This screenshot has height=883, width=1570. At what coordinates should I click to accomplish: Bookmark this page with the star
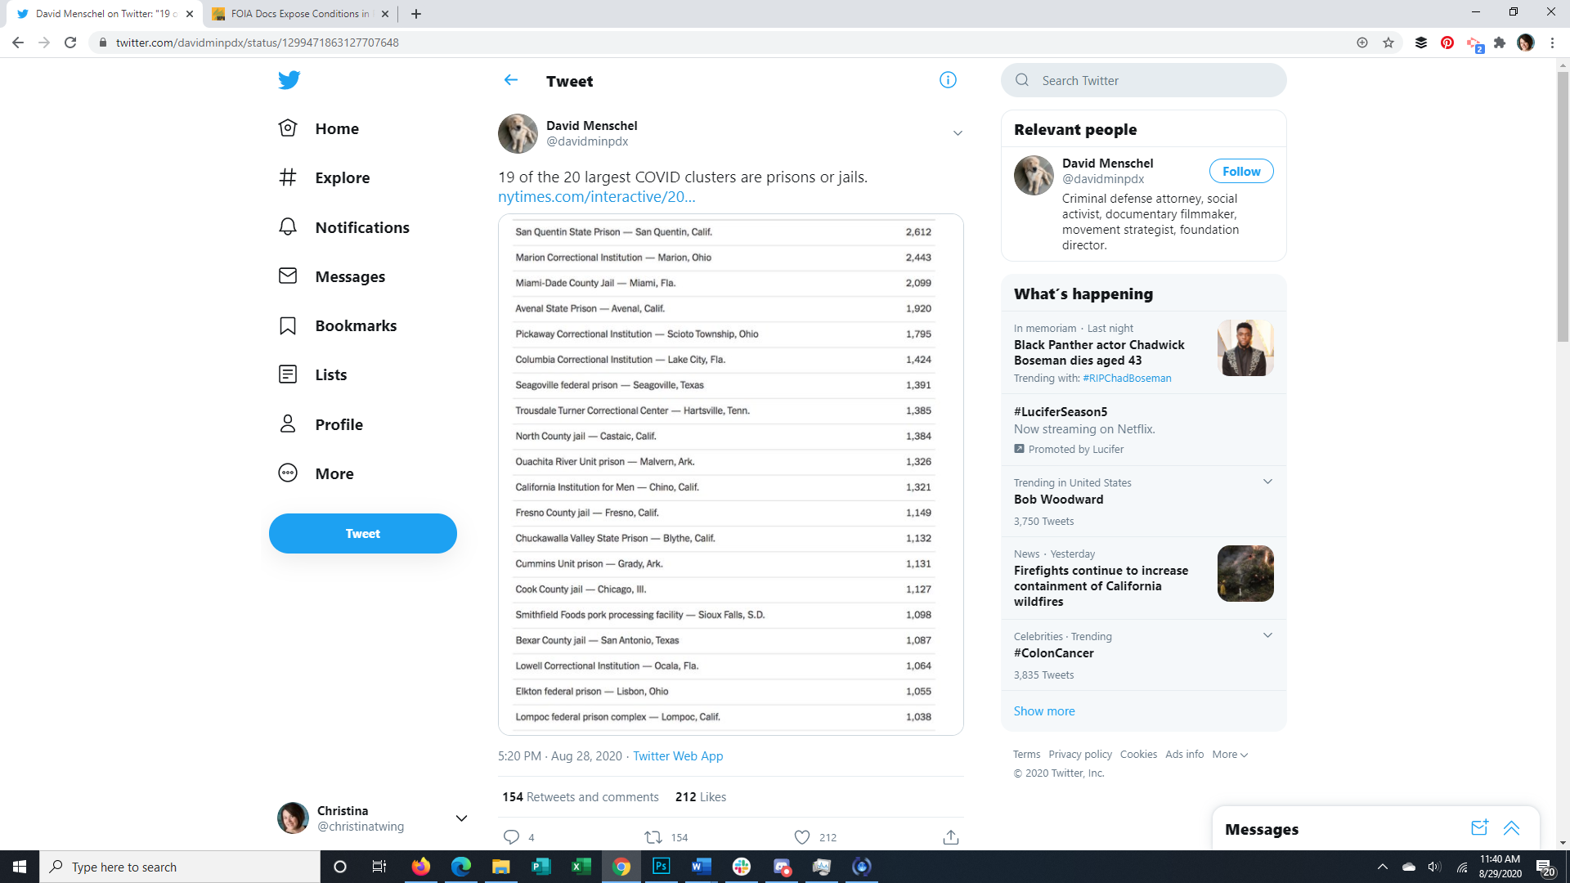coord(1388,43)
